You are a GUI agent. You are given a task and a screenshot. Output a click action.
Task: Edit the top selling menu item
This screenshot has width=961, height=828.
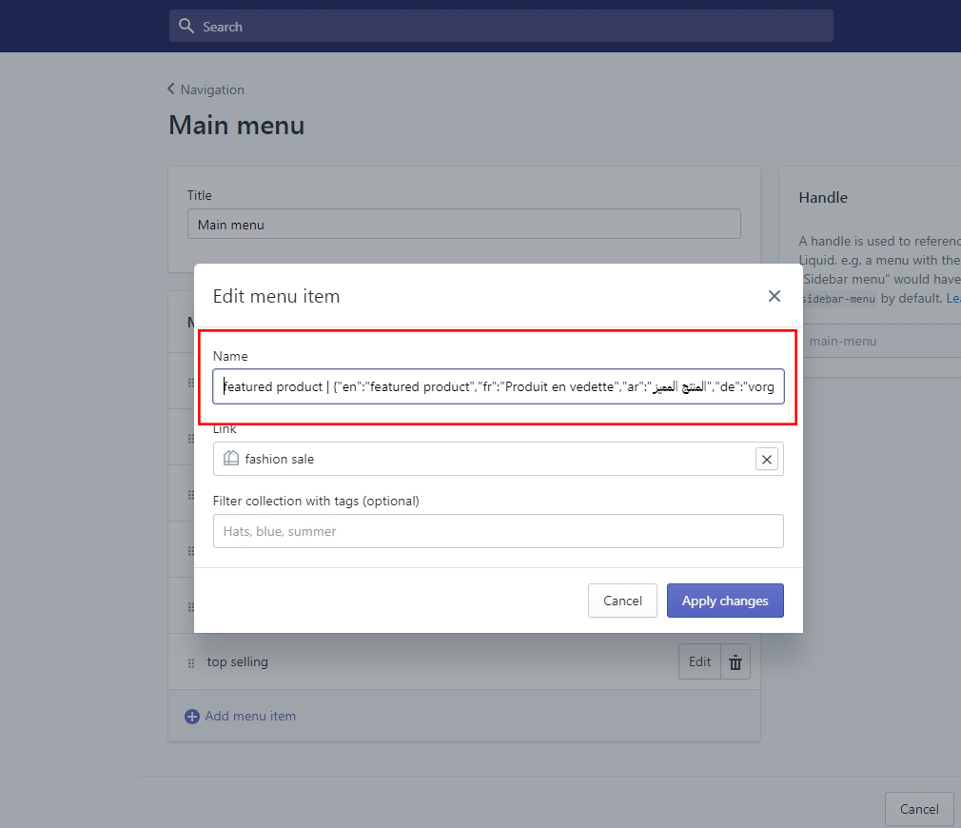(699, 662)
